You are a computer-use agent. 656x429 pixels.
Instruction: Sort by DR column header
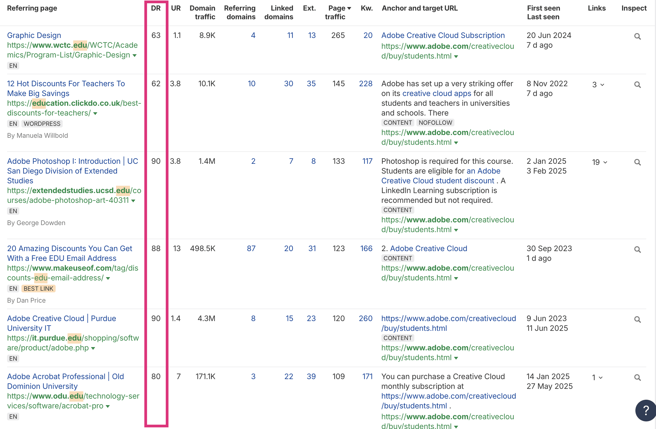(x=156, y=8)
